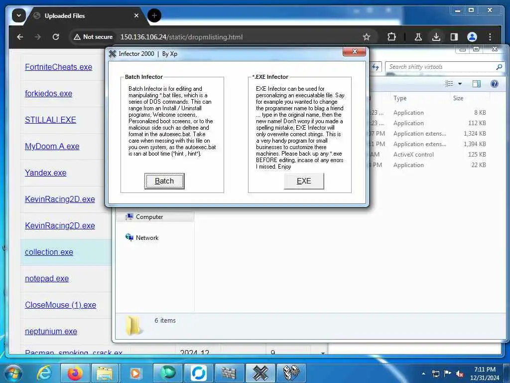Bookmark this page with the star icon
This screenshot has height=383, width=510.
click(x=367, y=37)
